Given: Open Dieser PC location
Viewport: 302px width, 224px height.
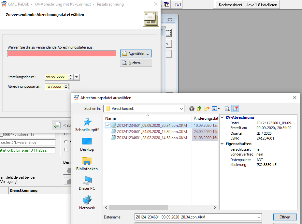Looking at the screenshot, I should [x=87, y=183].
